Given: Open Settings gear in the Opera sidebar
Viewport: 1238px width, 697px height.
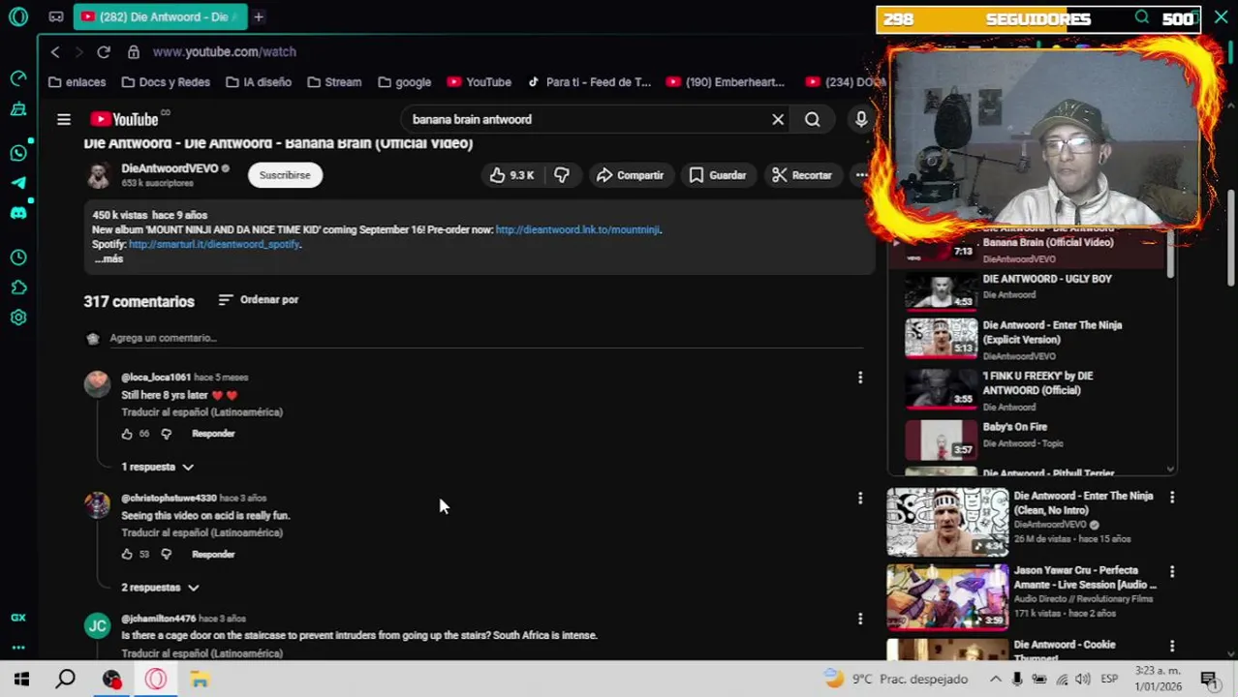Looking at the screenshot, I should 18,318.
